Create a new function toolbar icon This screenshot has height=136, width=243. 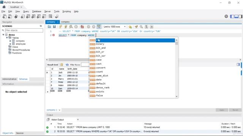pos(44,16)
